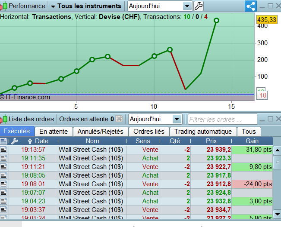This screenshot has height=227, width=281.
Task: Open order details icon for 19:08:05 row
Action: point(4,175)
